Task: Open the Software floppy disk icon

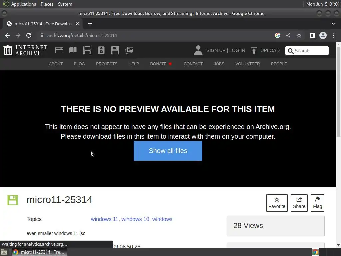Action: 115,50
